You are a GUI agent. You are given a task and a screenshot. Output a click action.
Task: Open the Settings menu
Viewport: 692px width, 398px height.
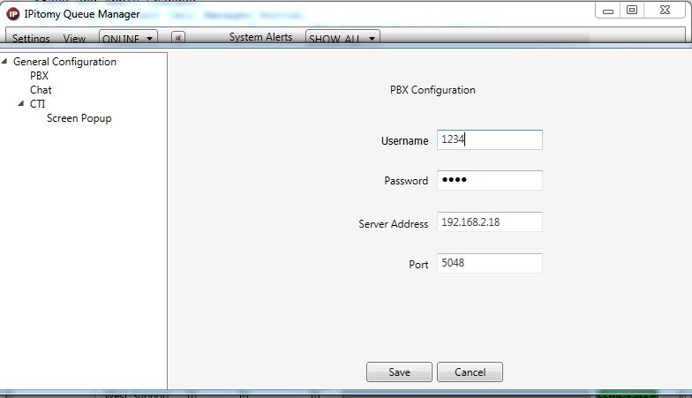click(x=31, y=39)
